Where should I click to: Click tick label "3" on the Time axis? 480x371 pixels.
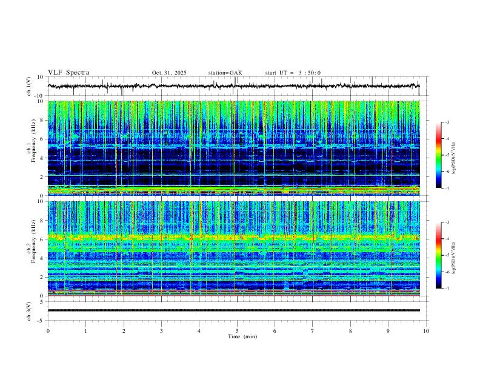161,331
